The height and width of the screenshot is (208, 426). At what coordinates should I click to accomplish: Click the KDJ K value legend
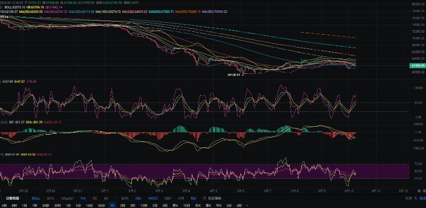click(x=7, y=81)
